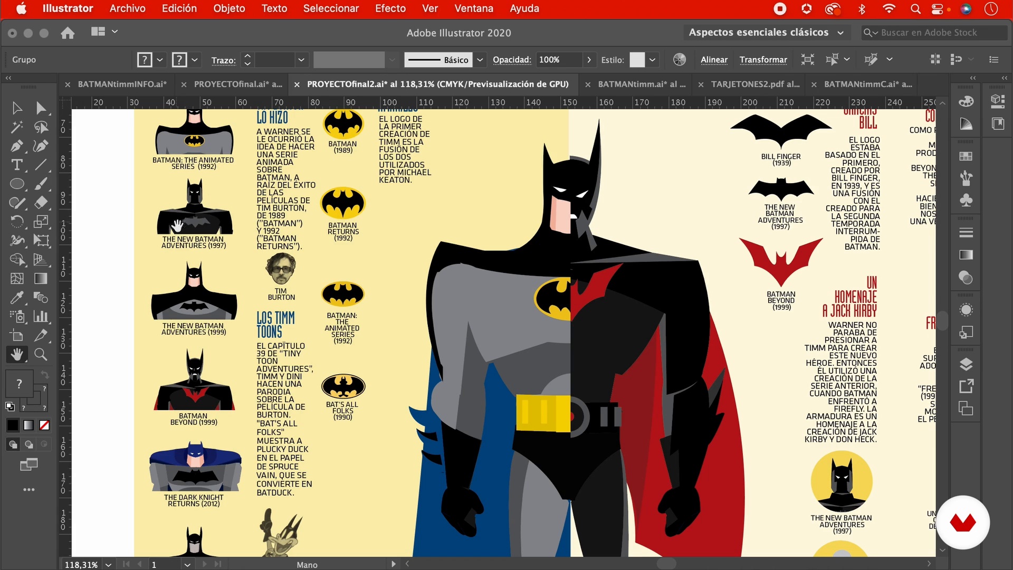Select the Shaper tool
The height and width of the screenshot is (570, 1013).
[17, 203]
